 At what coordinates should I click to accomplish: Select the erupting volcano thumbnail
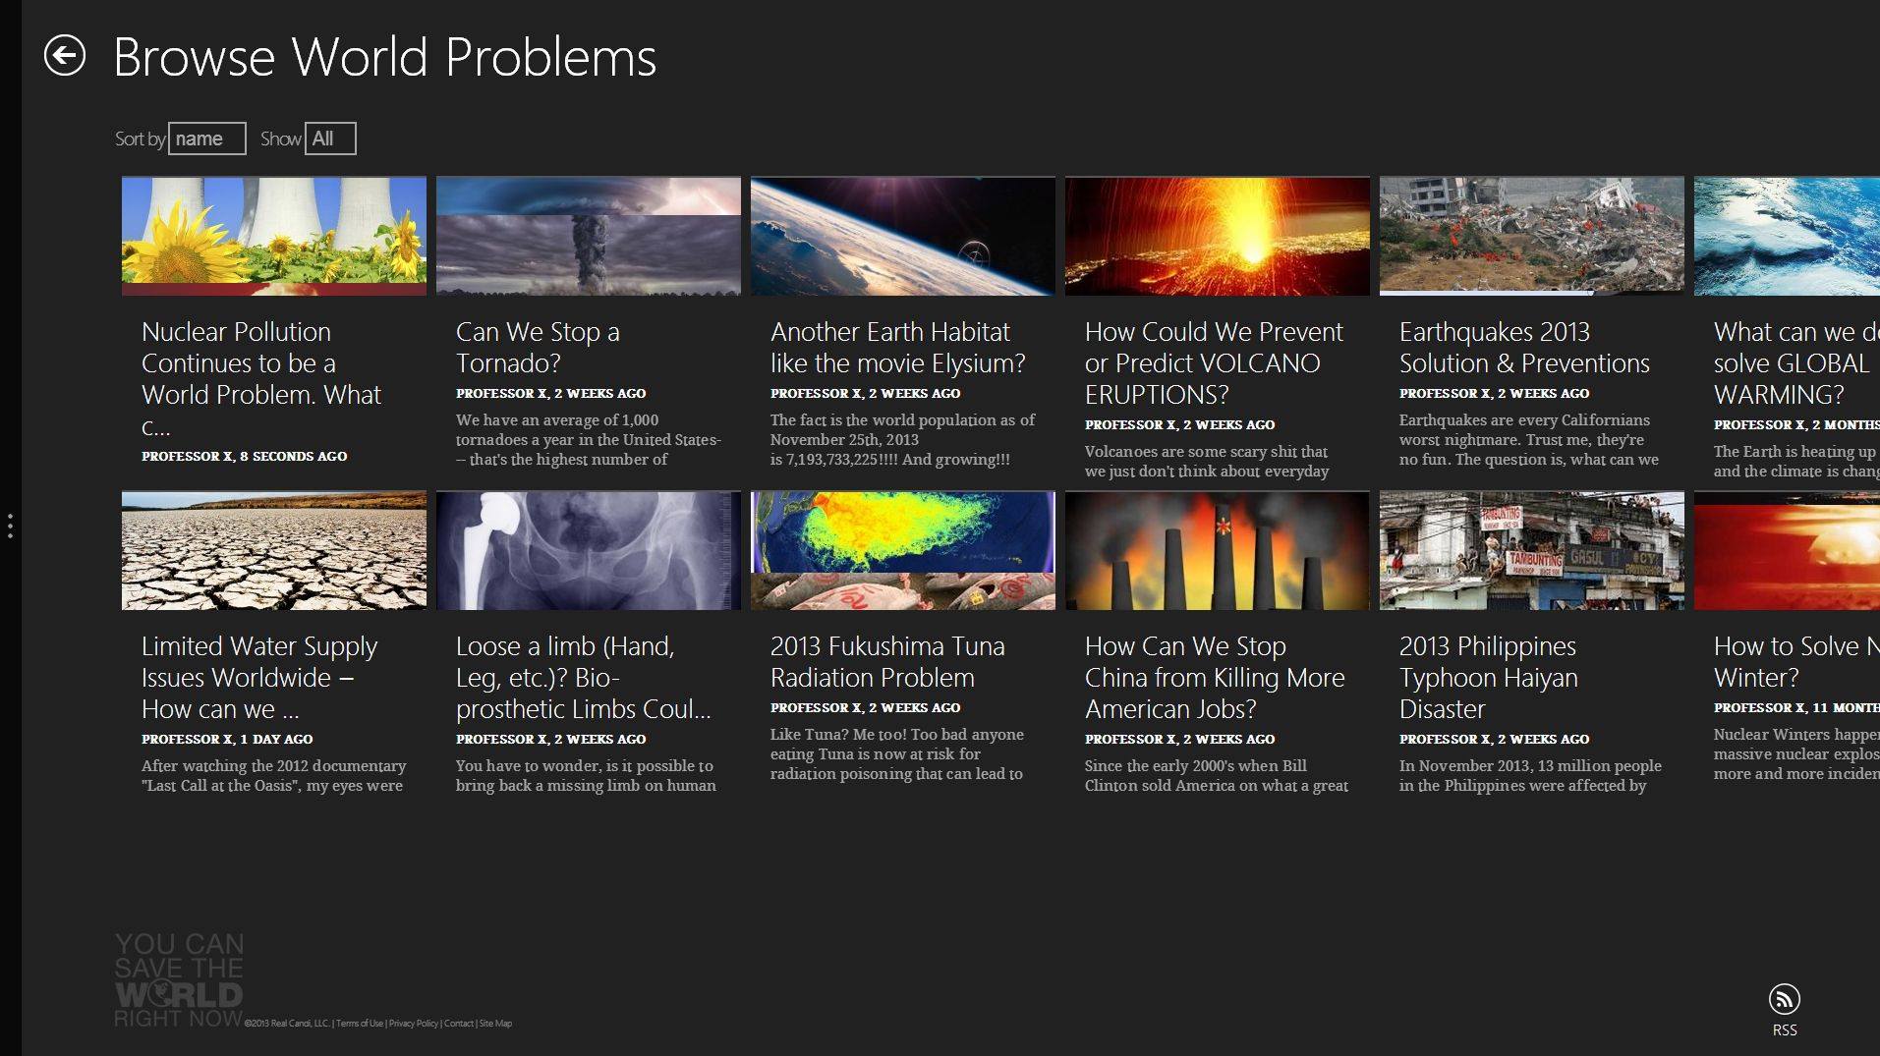1218,236
